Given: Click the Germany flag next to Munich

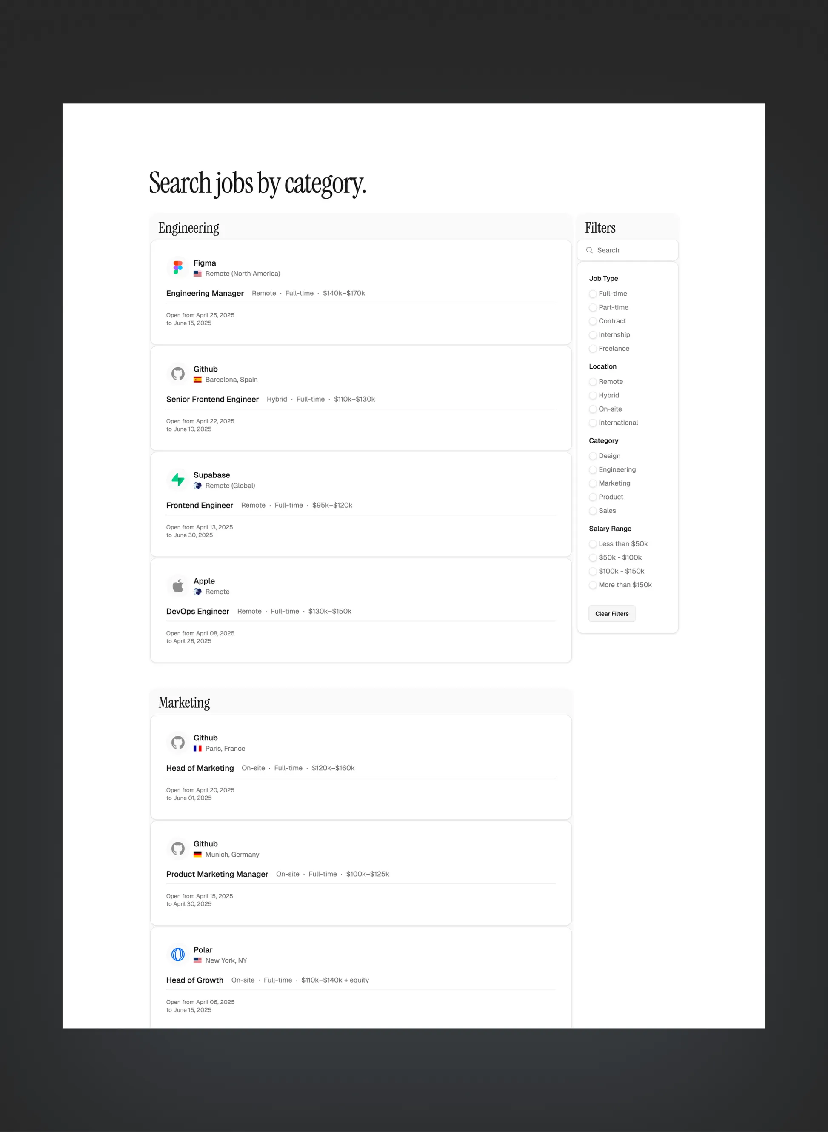Looking at the screenshot, I should click(x=197, y=854).
